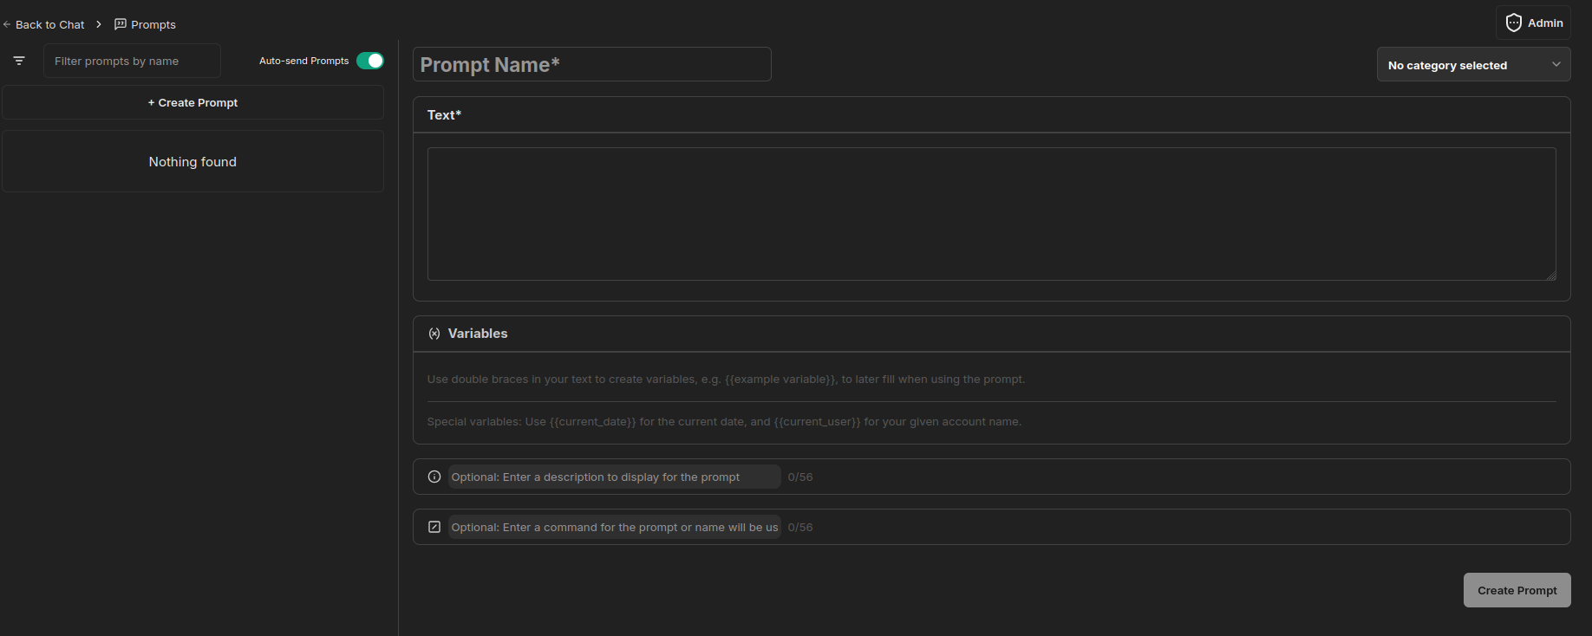Click the breadcrumb chevron separator
This screenshot has height=636, width=1592.
click(99, 24)
